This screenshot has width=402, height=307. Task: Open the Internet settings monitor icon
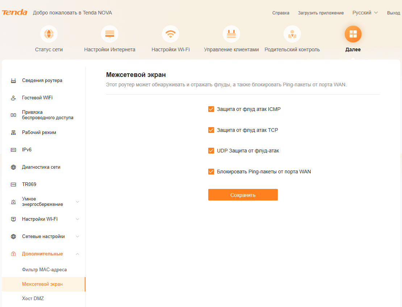(110, 34)
